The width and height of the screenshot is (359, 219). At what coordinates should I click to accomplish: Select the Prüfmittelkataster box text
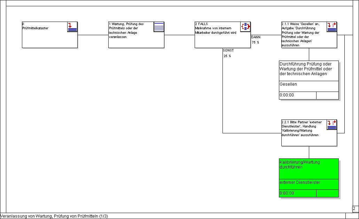point(35,28)
